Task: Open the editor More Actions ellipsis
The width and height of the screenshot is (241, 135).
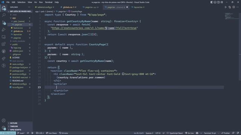Action: pos(238,7)
